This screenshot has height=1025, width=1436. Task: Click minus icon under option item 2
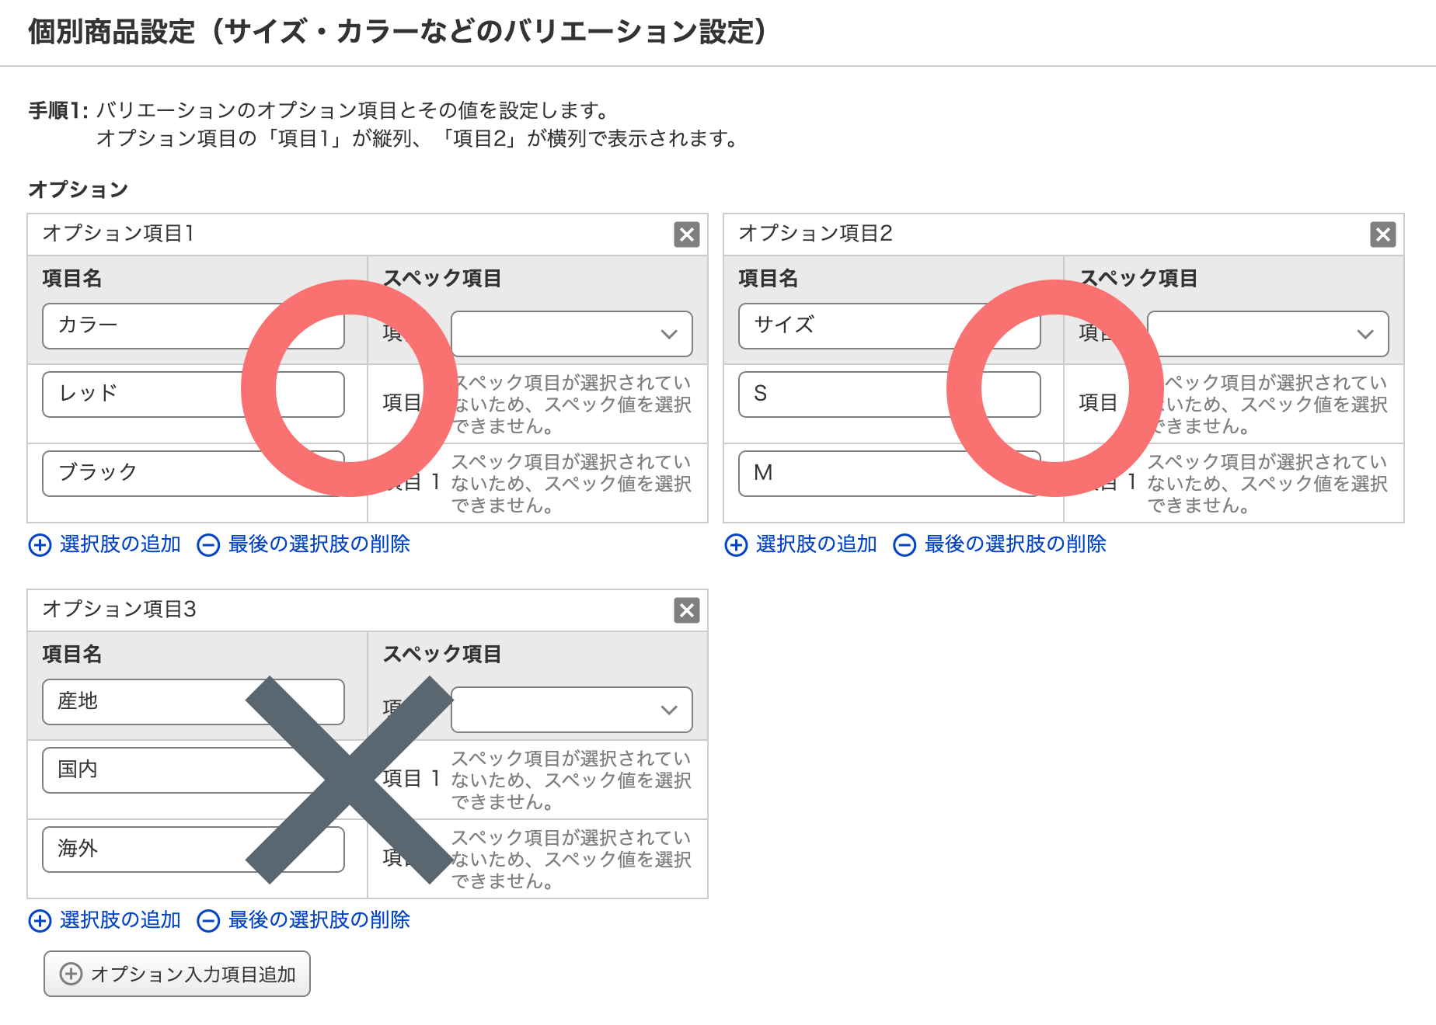click(904, 545)
